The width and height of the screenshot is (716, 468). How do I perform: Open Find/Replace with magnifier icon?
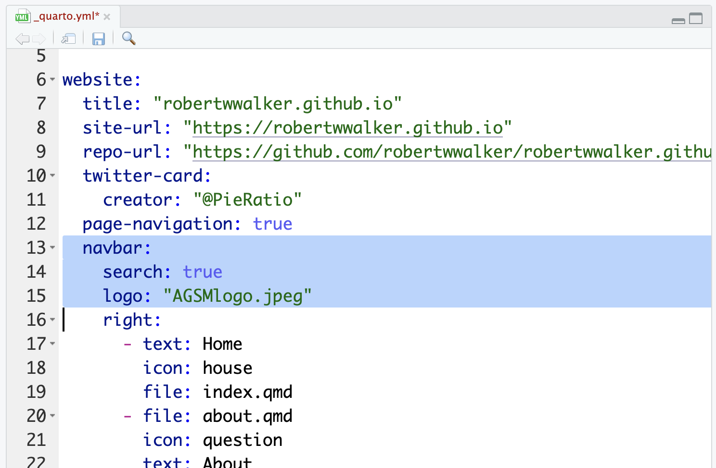[x=128, y=38]
